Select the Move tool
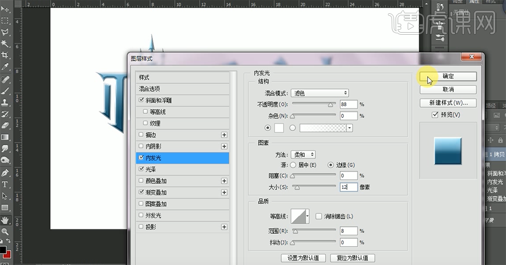 (x=5, y=9)
